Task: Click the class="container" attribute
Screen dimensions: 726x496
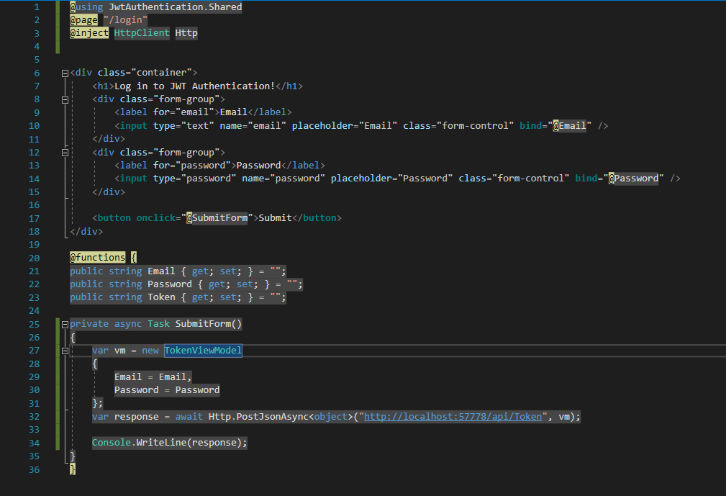Action: click(x=145, y=72)
